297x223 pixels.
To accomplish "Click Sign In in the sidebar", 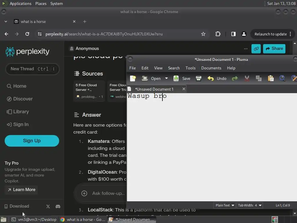I will tap(18, 124).
